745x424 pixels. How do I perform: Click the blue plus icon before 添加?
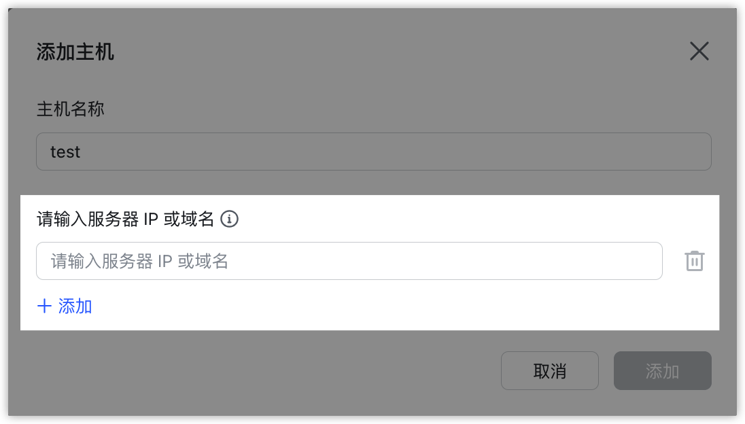pyautogui.click(x=44, y=306)
